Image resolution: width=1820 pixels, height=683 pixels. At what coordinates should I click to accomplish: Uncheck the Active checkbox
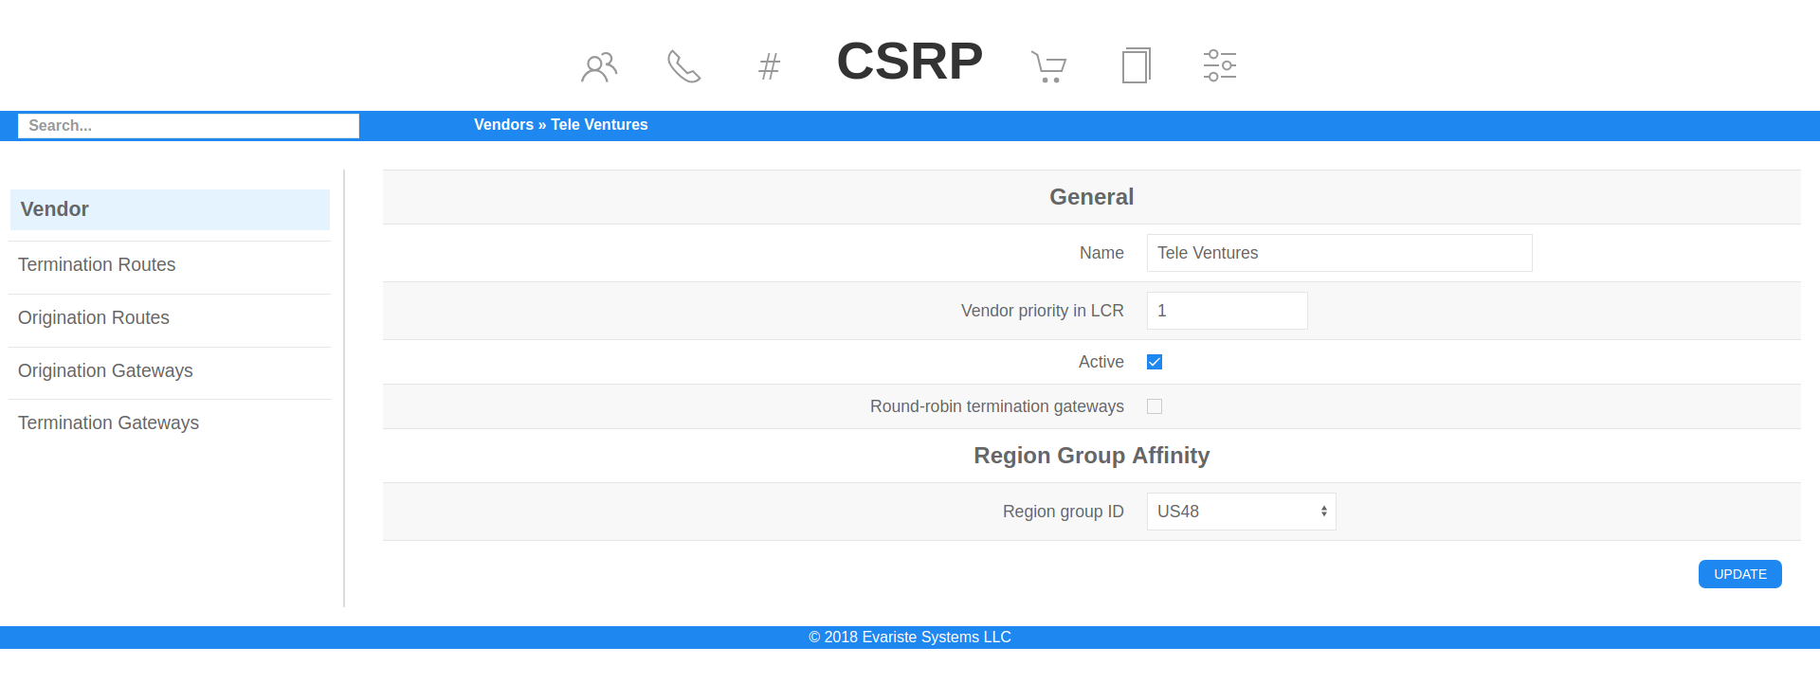click(1155, 362)
